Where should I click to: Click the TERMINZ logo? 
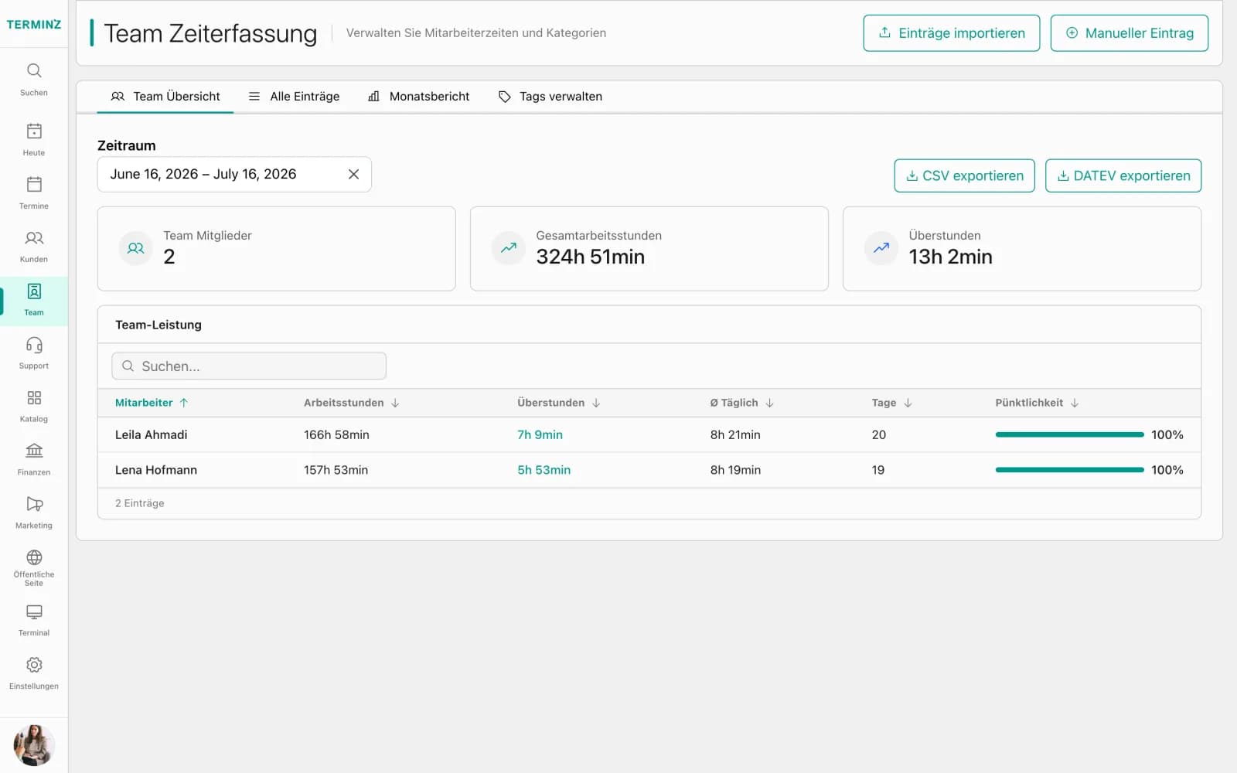[x=34, y=24]
